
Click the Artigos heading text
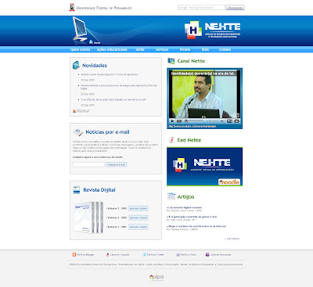(x=185, y=197)
